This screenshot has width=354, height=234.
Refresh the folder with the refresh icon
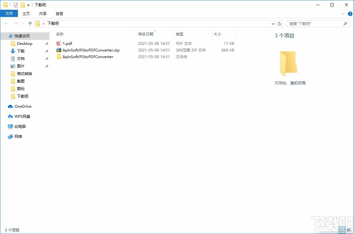click(x=279, y=23)
